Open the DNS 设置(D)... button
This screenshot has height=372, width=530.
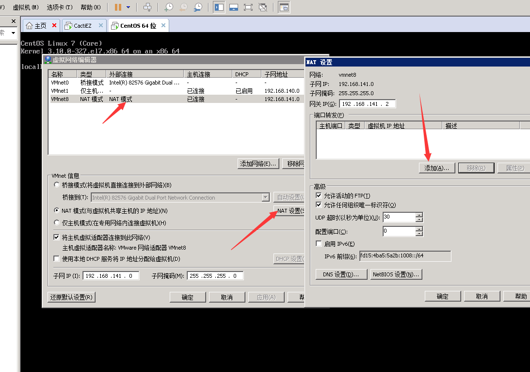[x=341, y=274]
